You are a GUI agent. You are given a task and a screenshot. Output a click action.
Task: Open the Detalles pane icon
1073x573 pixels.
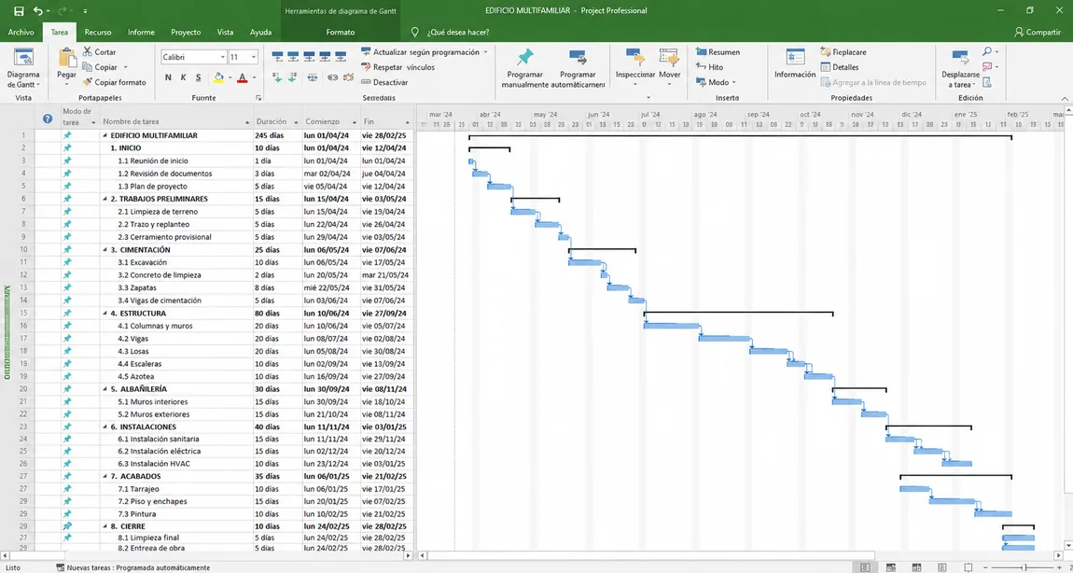click(x=826, y=67)
